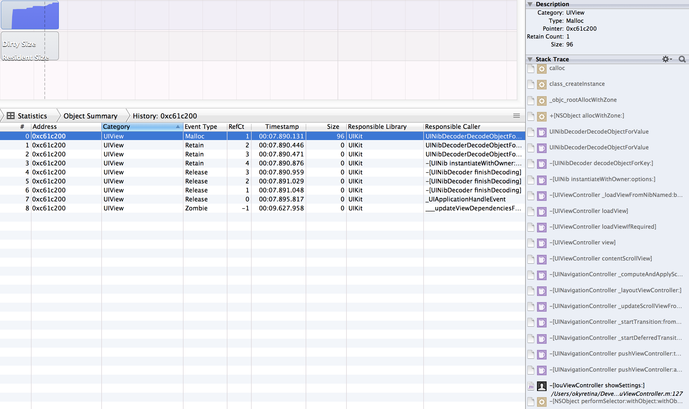Open the IouViewController.m:127 source path link
689x409 pixels.
[616, 394]
